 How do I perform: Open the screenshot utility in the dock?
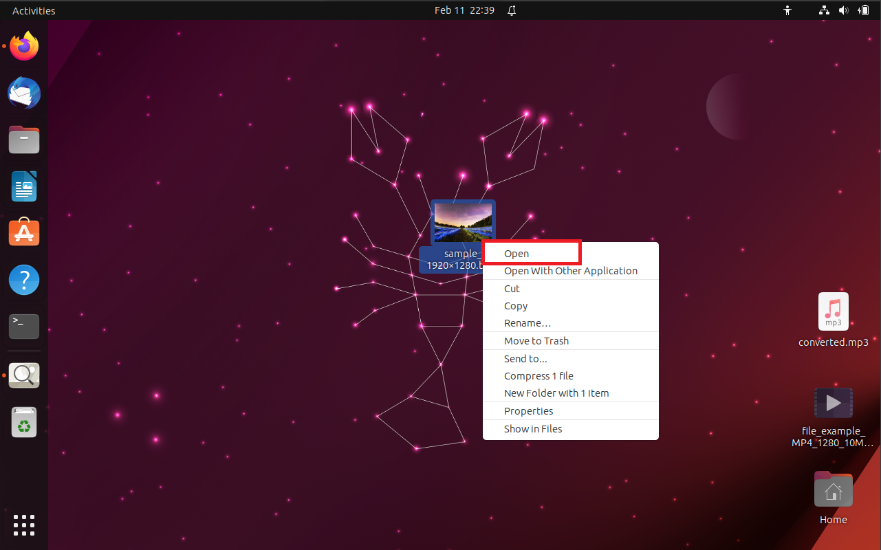(x=23, y=375)
